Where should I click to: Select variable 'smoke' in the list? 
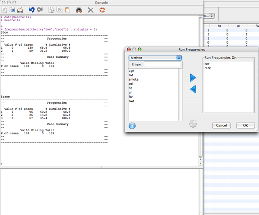point(134,79)
